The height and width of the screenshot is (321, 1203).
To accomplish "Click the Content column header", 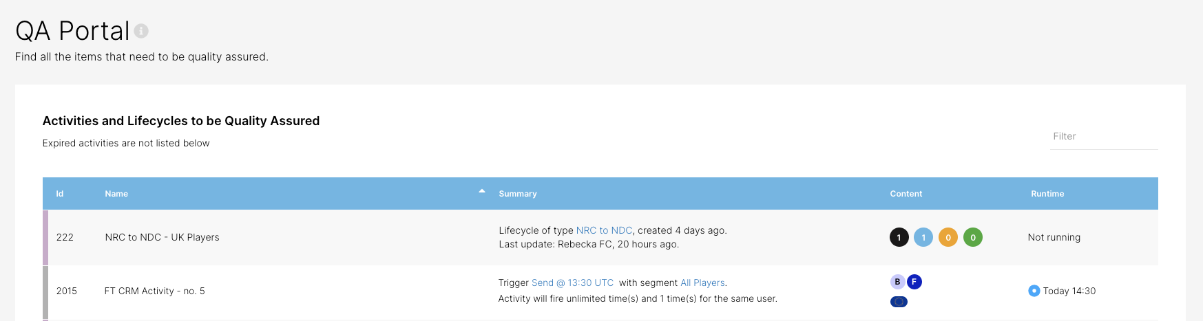I will pyautogui.click(x=906, y=194).
